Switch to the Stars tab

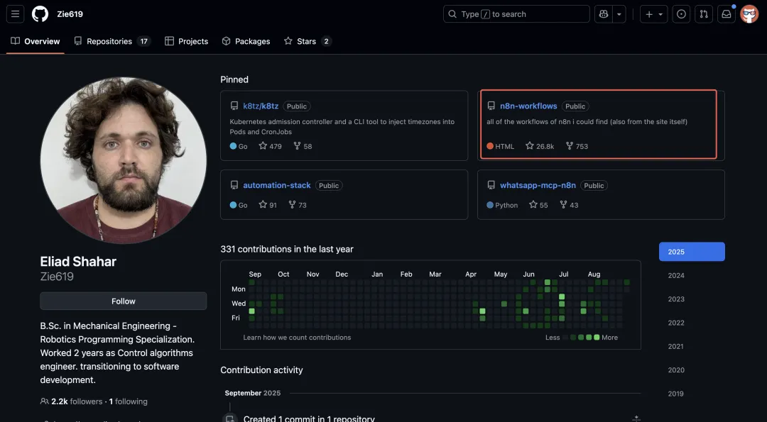tap(308, 41)
